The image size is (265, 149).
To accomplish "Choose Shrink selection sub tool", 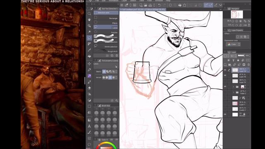I will coord(106,46).
